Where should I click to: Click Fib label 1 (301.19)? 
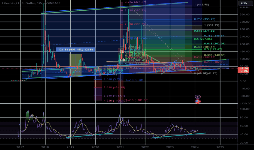(x=211, y=25)
